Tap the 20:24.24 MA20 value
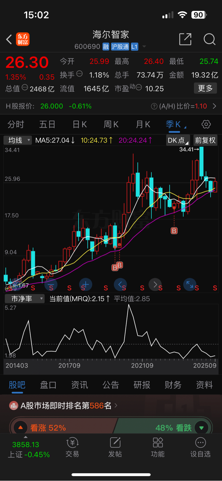 135,140
